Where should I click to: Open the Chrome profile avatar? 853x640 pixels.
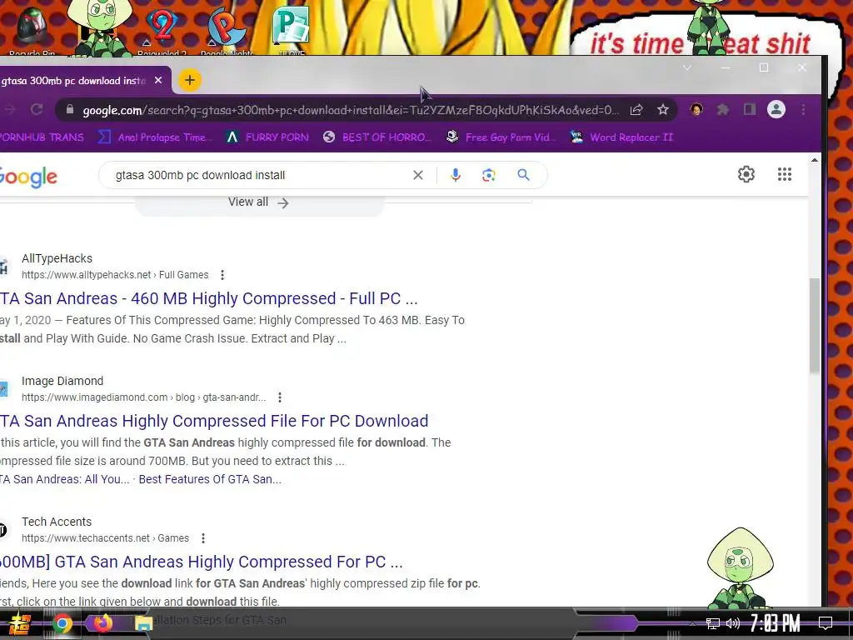776,109
